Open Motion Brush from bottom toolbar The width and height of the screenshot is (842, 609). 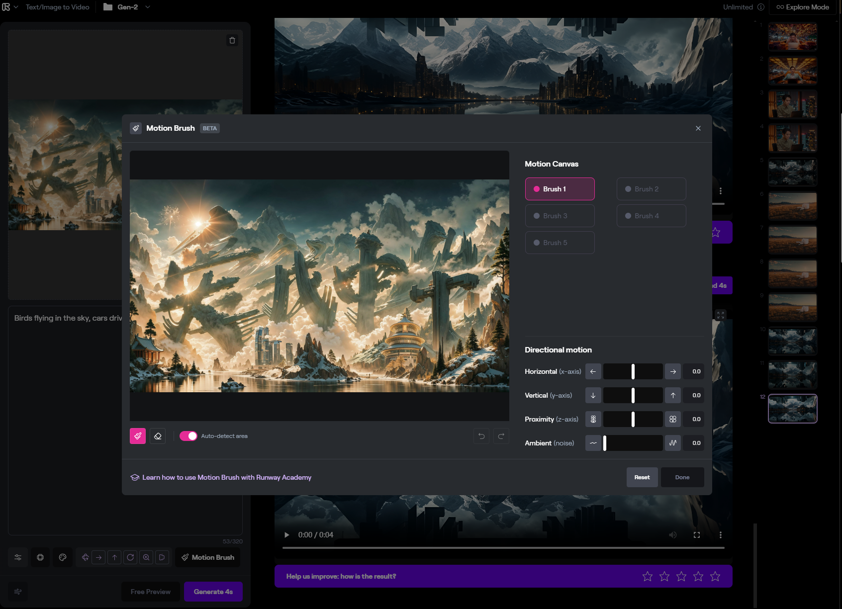208,557
